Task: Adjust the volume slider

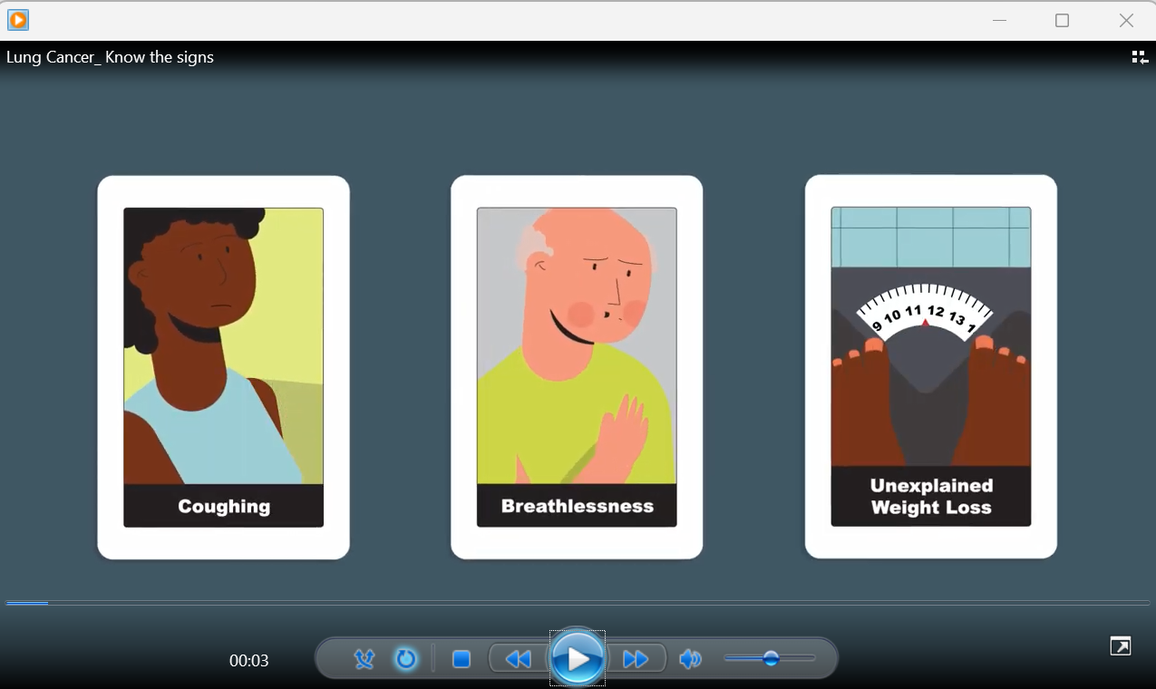Action: coord(770,659)
